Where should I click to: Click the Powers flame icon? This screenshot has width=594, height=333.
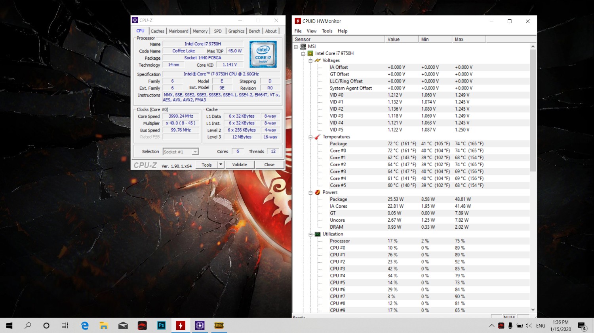(x=317, y=192)
